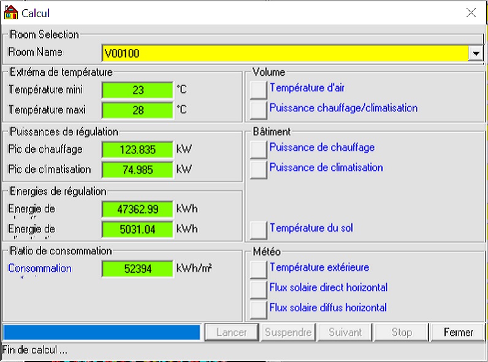Toggle the Flux solaire direct horizontal button
The height and width of the screenshot is (362, 488).
tap(259, 289)
